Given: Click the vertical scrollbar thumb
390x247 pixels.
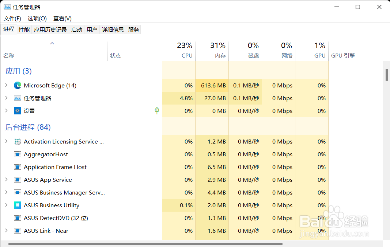Looking at the screenshot, I should point(386,75).
